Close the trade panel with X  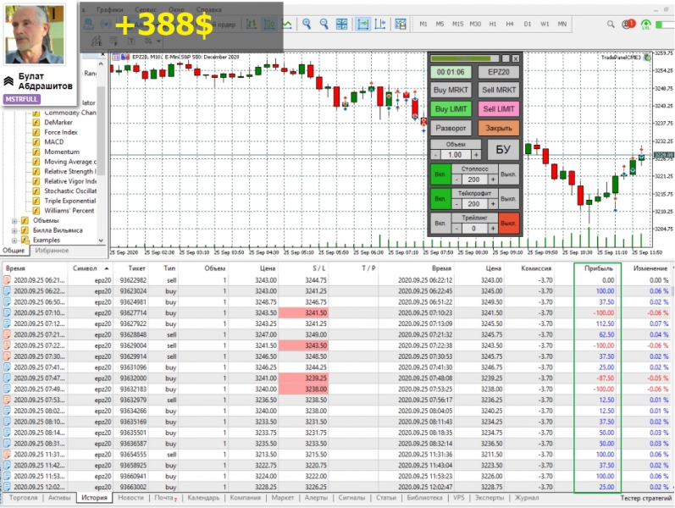tap(515, 58)
